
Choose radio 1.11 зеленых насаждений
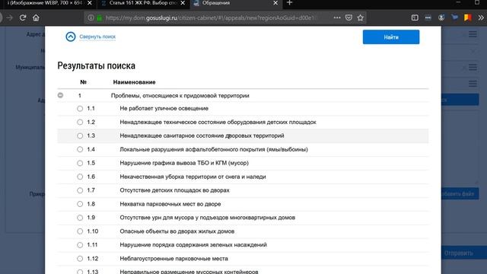(80, 245)
